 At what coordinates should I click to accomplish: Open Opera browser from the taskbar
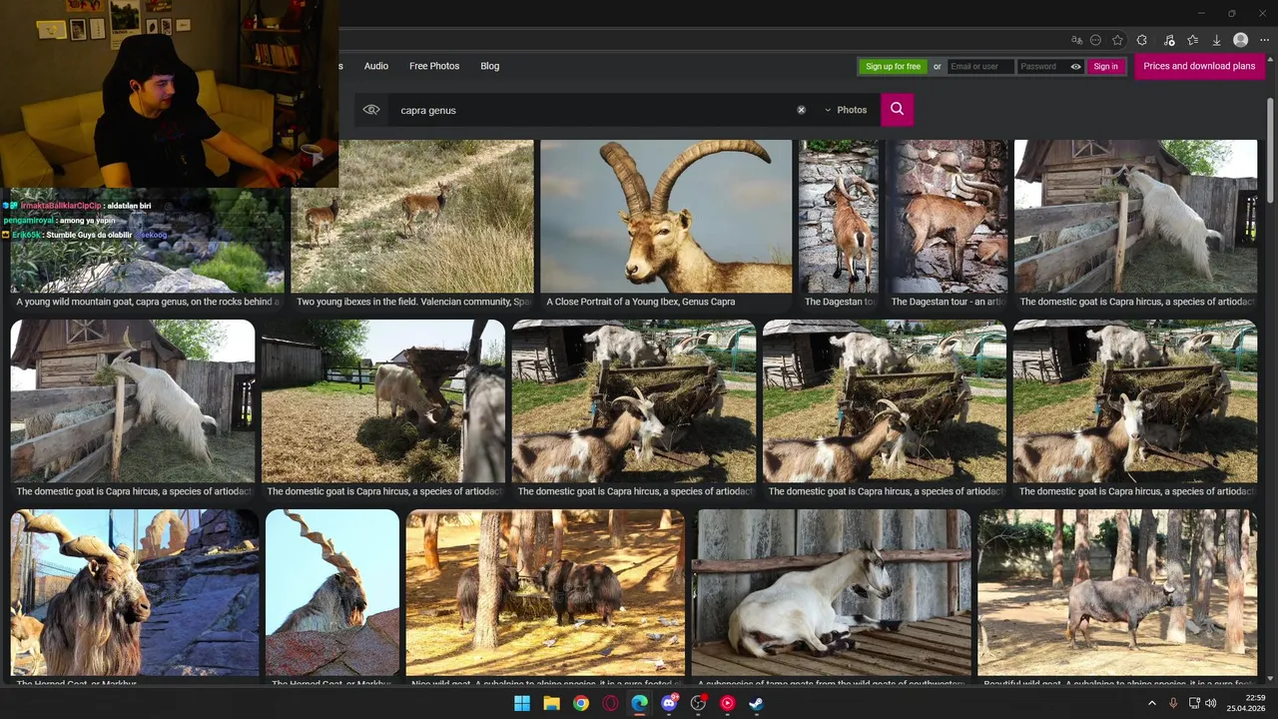click(610, 703)
